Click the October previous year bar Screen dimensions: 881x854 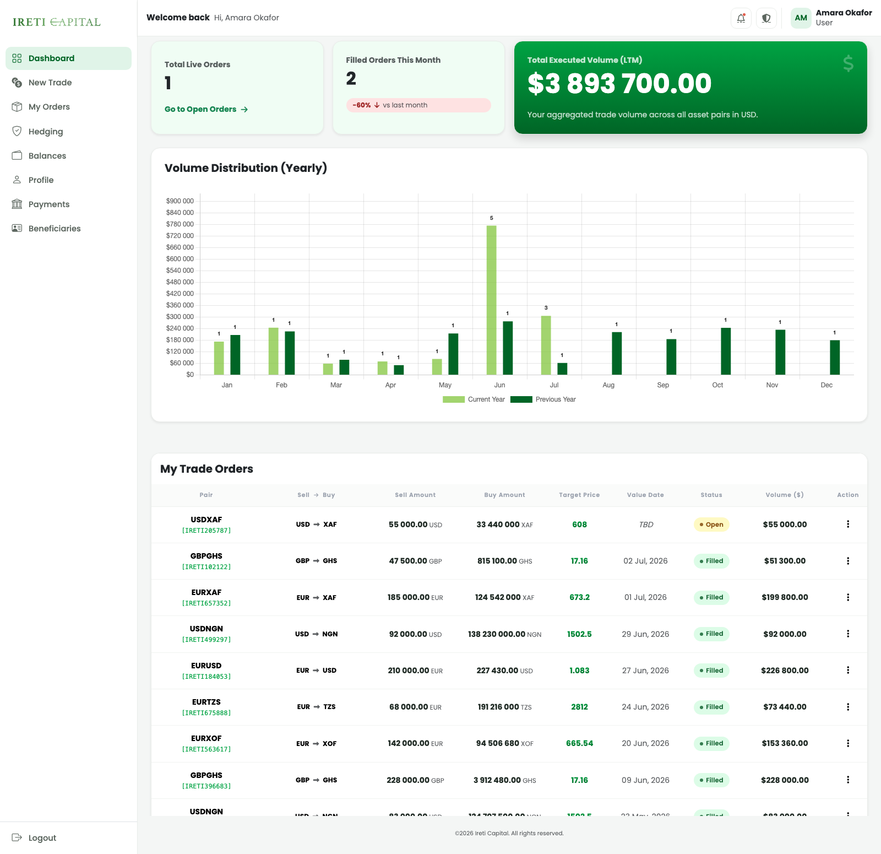coord(726,352)
